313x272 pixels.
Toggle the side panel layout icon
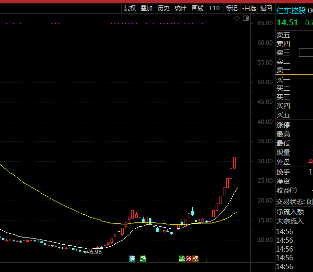click(246, 18)
